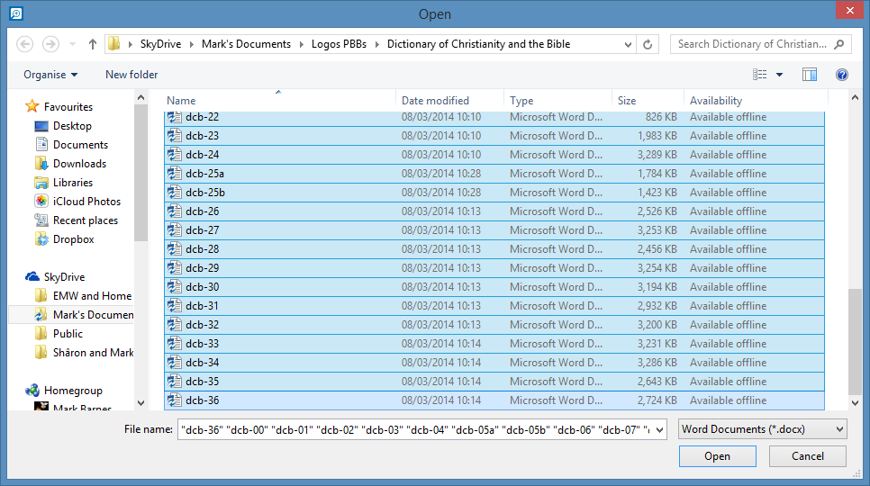Focus the Search Dictionary of Christian field
Image resolution: width=870 pixels, height=486 pixels.
click(x=761, y=44)
